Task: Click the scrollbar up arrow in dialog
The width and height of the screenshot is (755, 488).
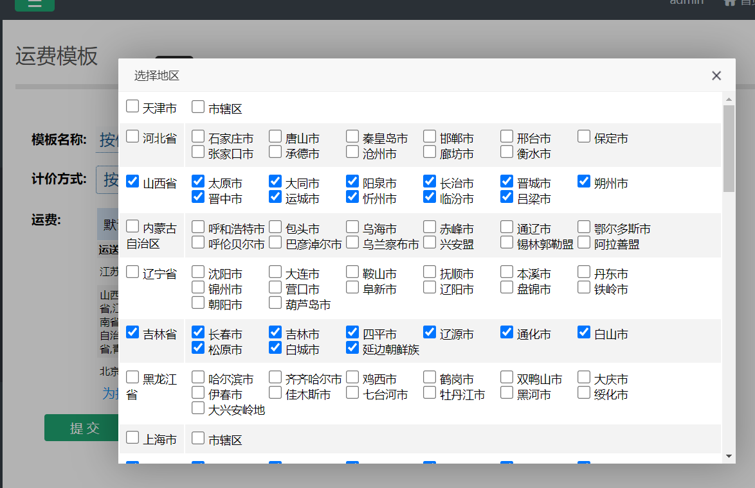Action: [x=729, y=99]
